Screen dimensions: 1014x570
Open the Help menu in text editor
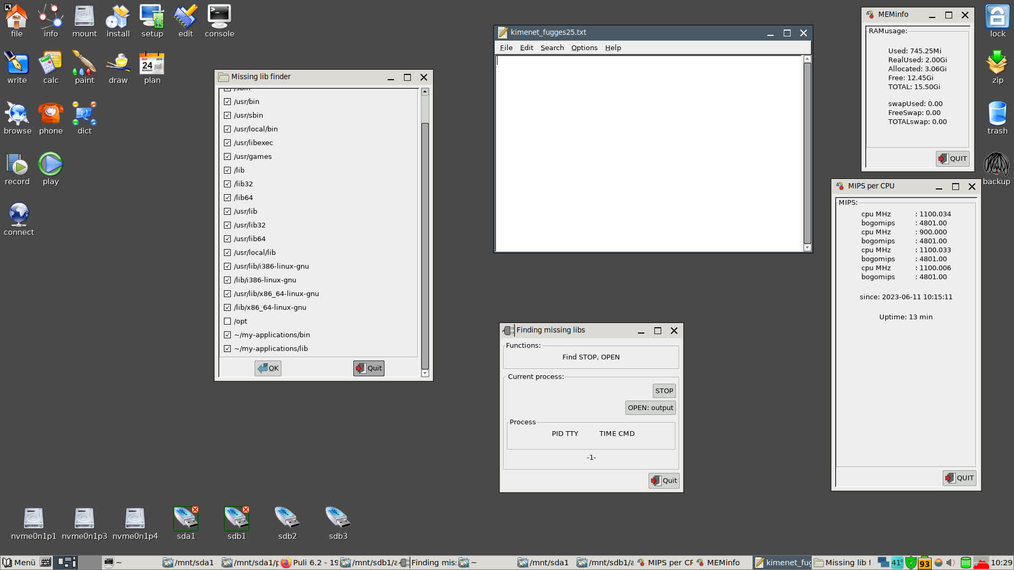[613, 47]
